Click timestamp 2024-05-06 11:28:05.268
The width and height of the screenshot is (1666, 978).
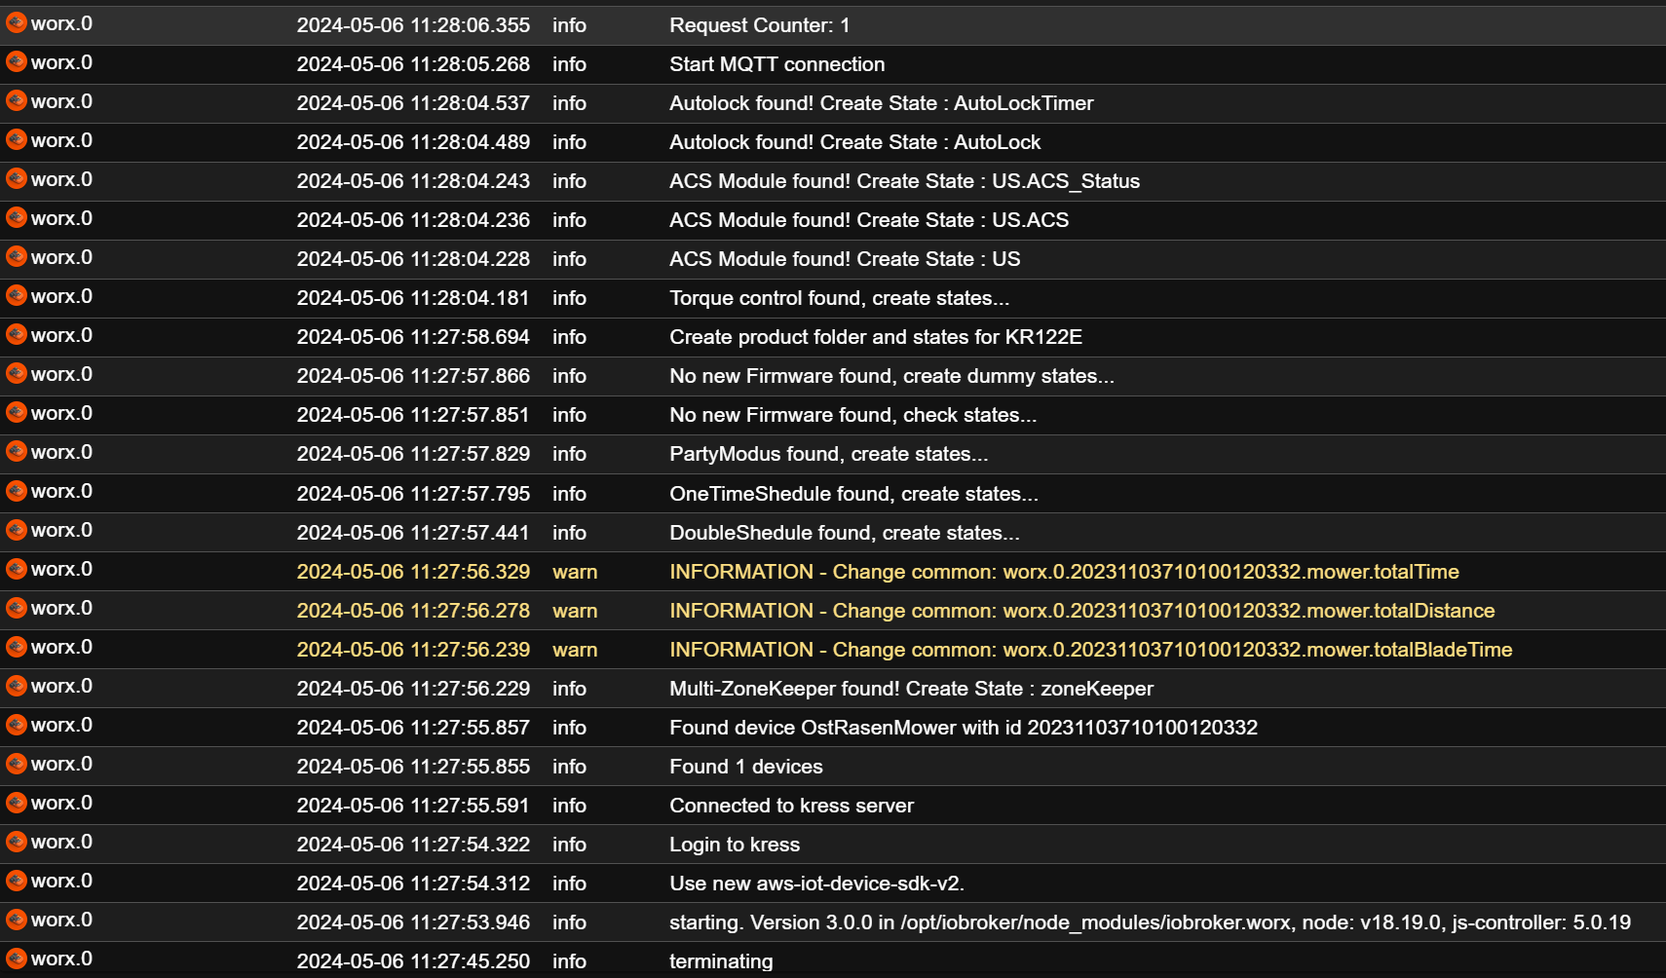(413, 64)
